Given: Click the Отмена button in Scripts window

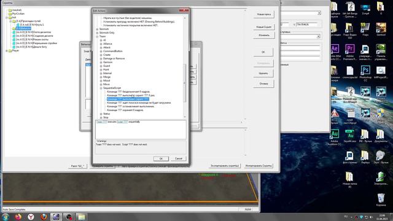Looking at the screenshot, I should point(263,83).
